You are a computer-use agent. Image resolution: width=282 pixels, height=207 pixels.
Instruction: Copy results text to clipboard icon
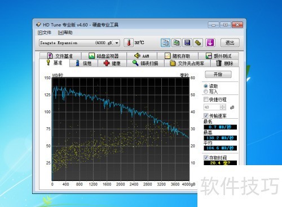(x=165, y=43)
